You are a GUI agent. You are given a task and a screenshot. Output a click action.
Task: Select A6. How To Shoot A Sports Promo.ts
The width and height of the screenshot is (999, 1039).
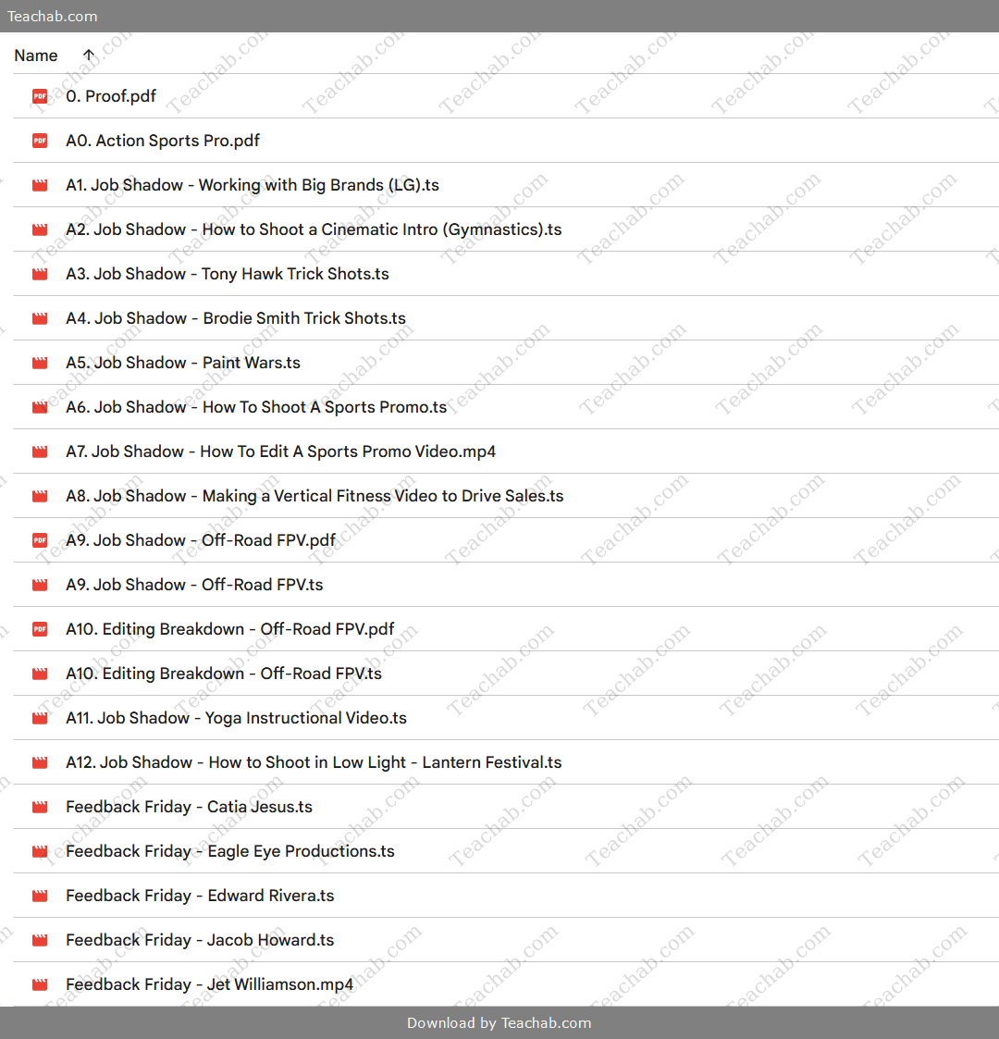pos(256,407)
